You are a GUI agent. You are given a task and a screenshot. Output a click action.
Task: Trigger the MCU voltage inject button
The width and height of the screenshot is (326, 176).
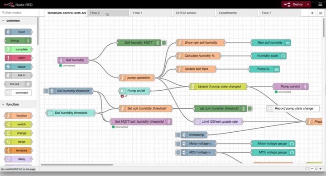pyautogui.click(x=178, y=153)
